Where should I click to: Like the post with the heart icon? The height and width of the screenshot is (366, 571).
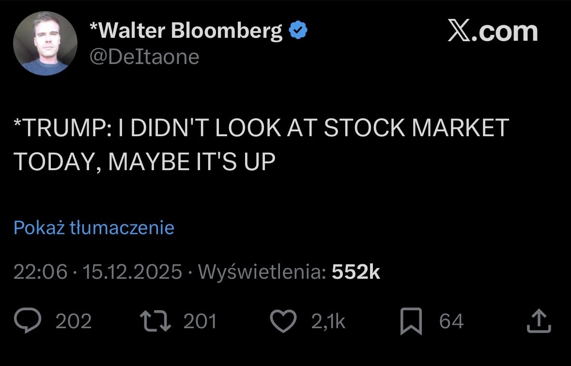pyautogui.click(x=283, y=322)
